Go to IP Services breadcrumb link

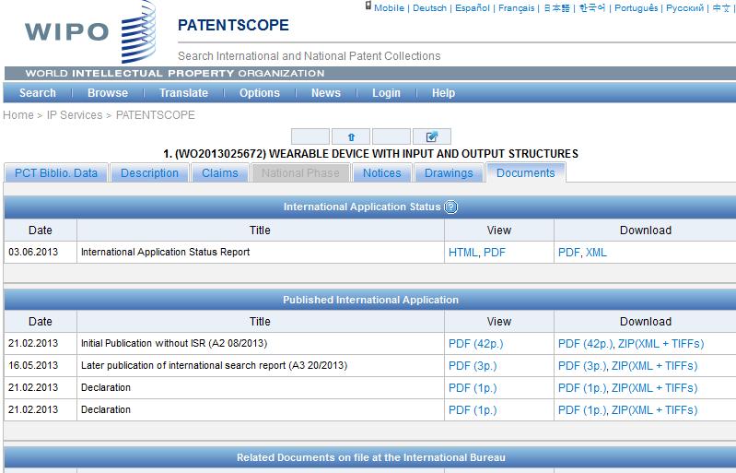(75, 115)
